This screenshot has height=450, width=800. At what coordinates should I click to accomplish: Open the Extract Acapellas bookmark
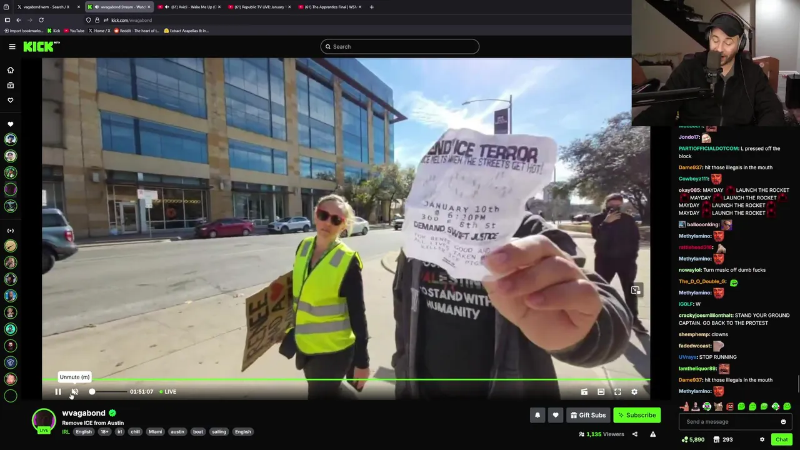coord(186,31)
